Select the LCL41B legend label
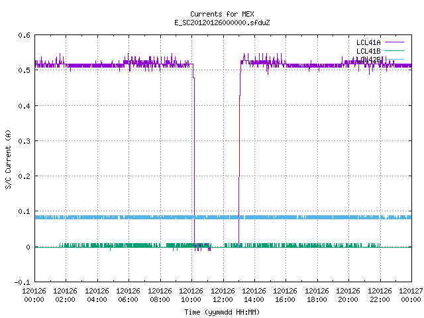Viewport: 424px width, 318px height. (368, 51)
